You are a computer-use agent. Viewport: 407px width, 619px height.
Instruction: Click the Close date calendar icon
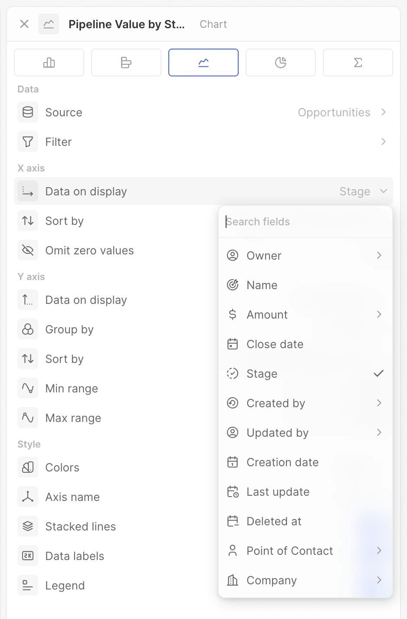click(x=233, y=344)
